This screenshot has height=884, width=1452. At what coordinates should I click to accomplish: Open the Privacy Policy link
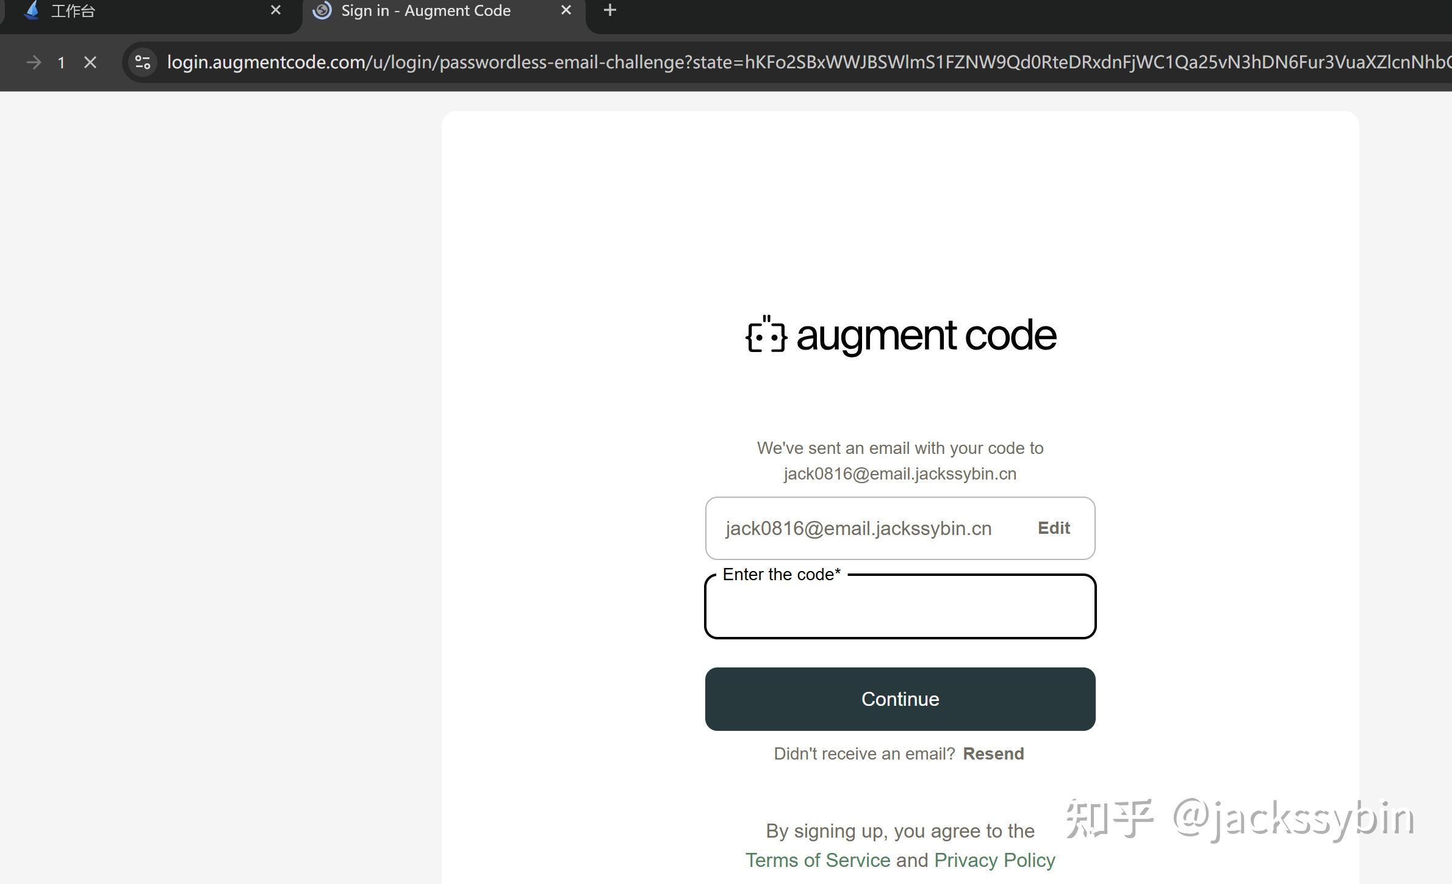coord(994,860)
